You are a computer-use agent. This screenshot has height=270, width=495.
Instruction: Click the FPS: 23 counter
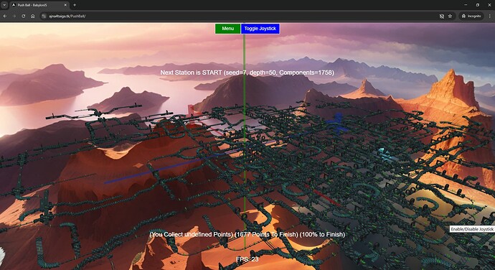coord(247,259)
